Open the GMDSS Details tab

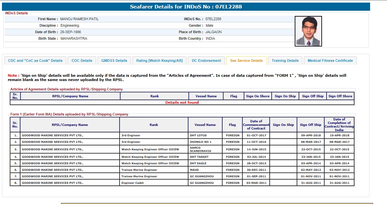pos(114,61)
